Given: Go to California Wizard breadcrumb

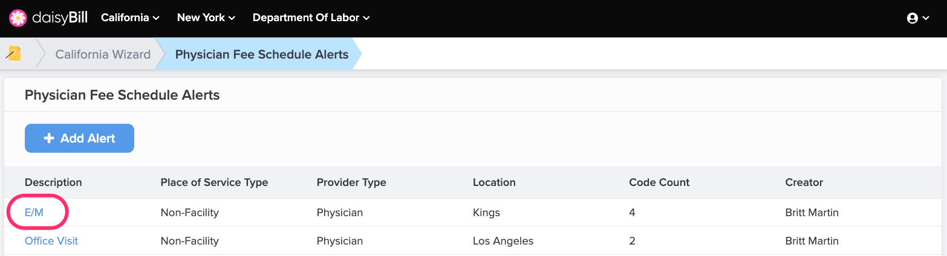Looking at the screenshot, I should click(103, 54).
